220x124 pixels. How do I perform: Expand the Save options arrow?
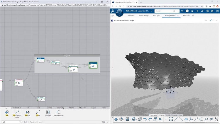click(130, 119)
